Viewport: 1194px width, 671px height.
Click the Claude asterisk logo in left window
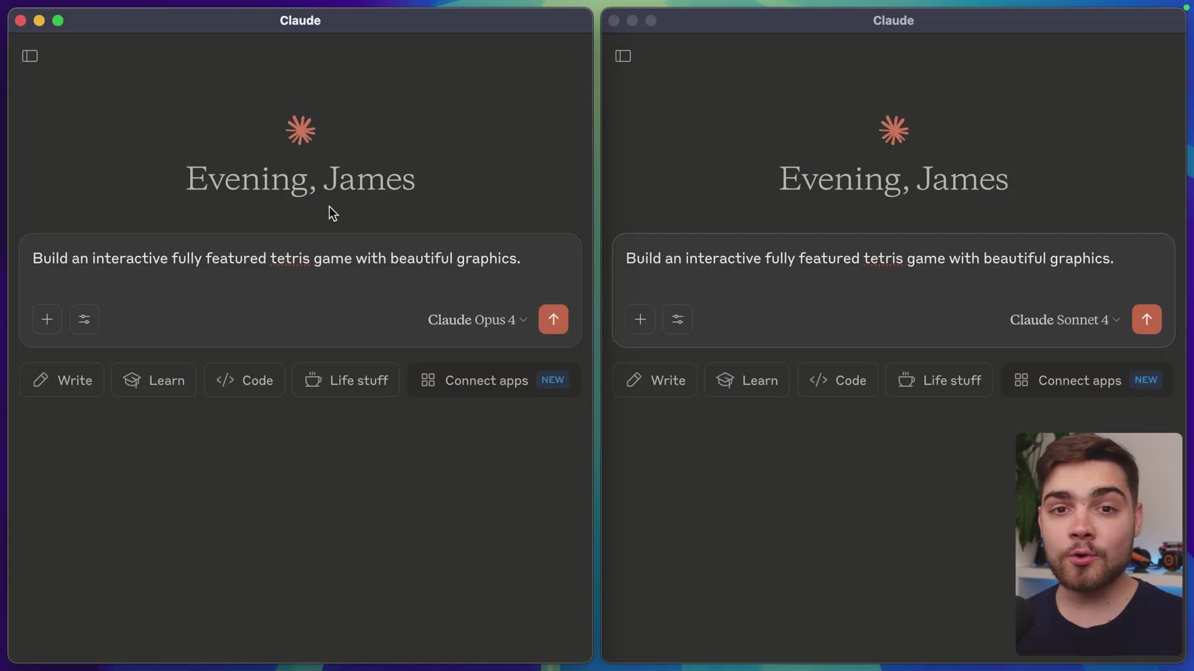tap(300, 130)
